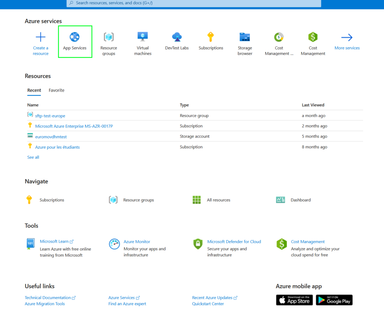Screen dimensions: 384x328
Task: Click the Last Viewed column header
Action: click(x=313, y=105)
